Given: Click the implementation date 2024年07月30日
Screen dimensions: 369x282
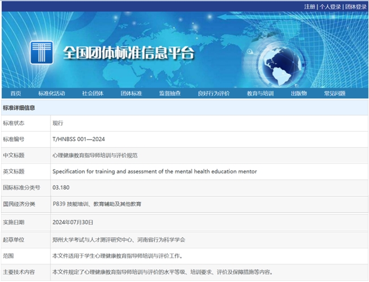Looking at the screenshot, I should pyautogui.click(x=73, y=222).
